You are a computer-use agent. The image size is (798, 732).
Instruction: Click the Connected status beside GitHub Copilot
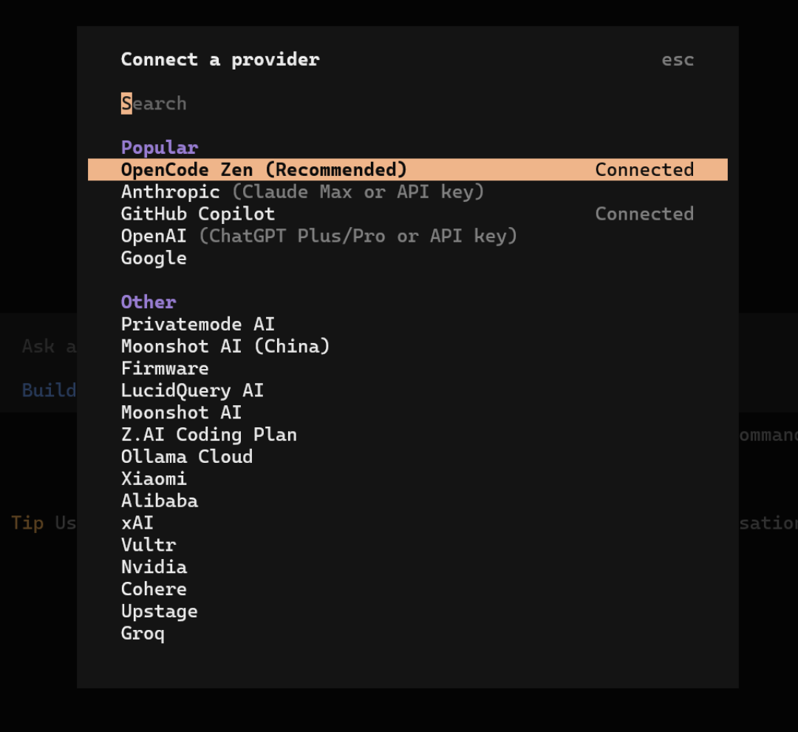[644, 214]
